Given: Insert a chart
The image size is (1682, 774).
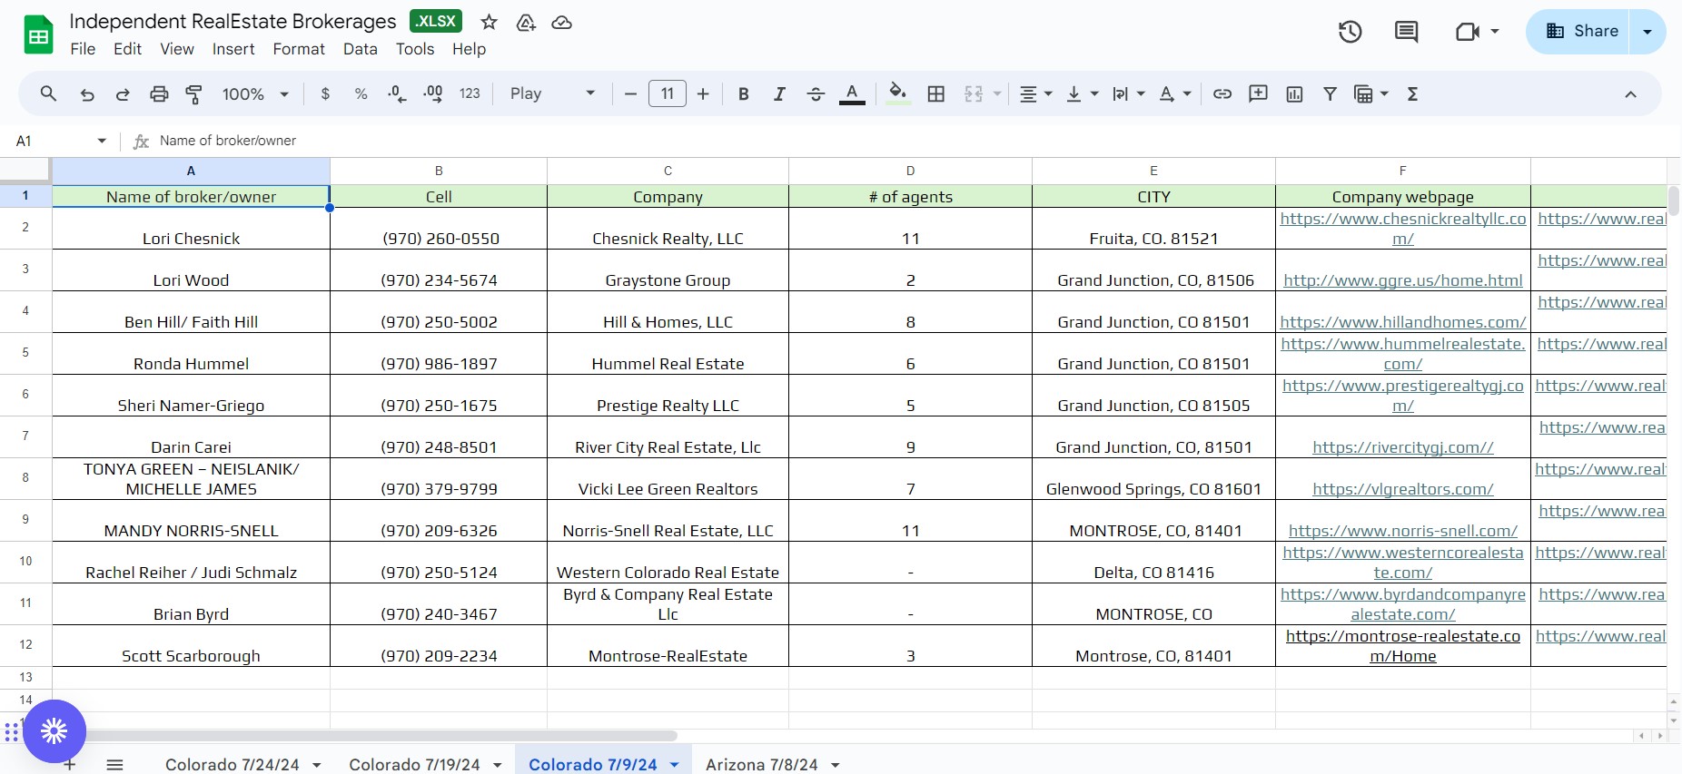Looking at the screenshot, I should click(x=1295, y=93).
